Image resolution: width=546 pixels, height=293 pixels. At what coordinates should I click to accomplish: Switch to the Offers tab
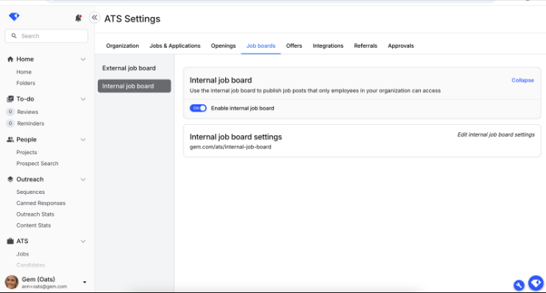point(294,46)
